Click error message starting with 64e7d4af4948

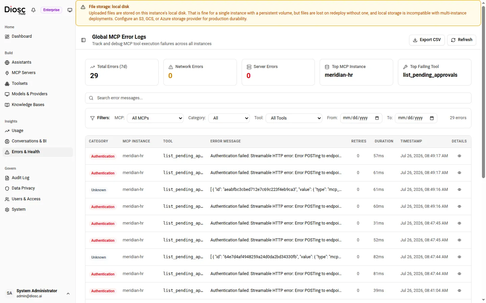[276, 257]
